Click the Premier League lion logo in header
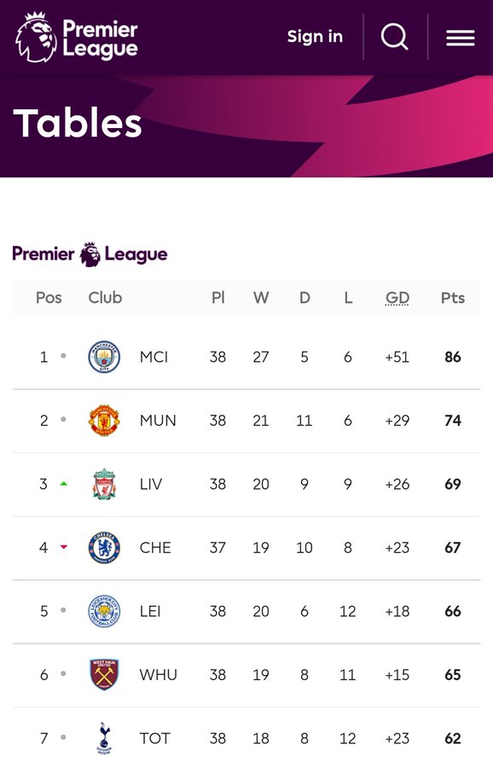This screenshot has width=493, height=768. click(36, 38)
